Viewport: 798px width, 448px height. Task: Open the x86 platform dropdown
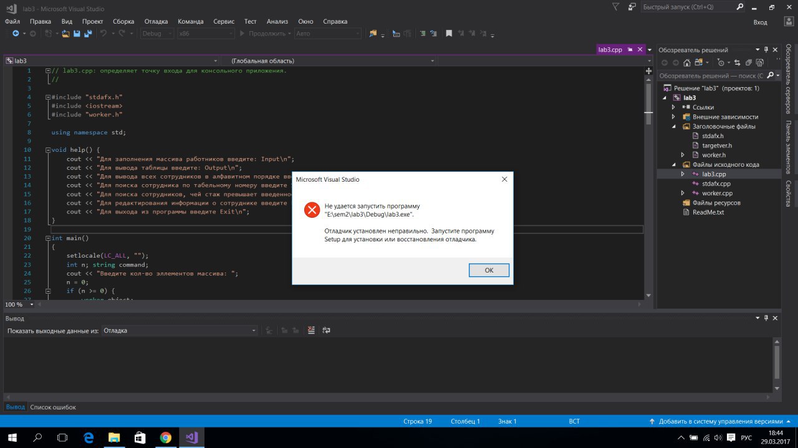(x=206, y=34)
